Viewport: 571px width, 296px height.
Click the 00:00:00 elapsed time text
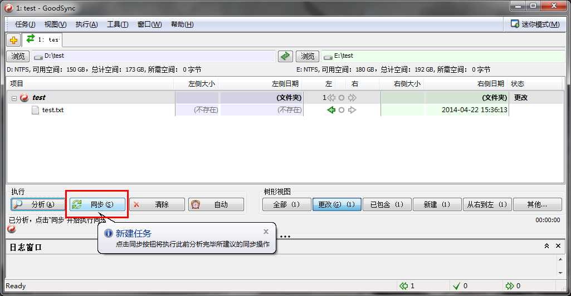(x=548, y=220)
